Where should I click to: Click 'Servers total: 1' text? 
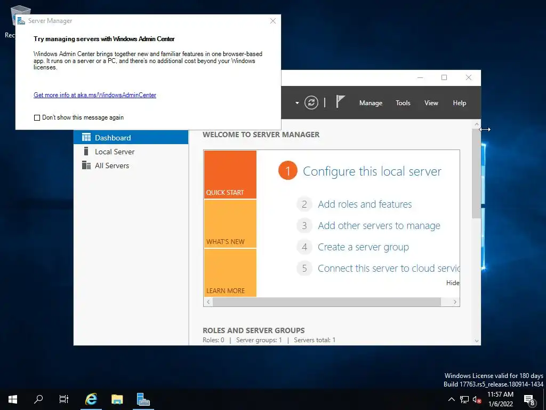click(x=315, y=340)
